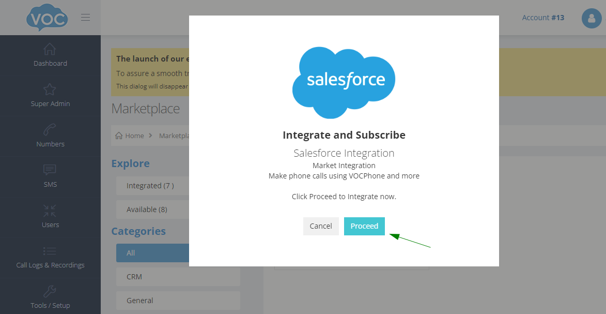
Task: Open Dashboard via house icon
Action: pyautogui.click(x=50, y=49)
